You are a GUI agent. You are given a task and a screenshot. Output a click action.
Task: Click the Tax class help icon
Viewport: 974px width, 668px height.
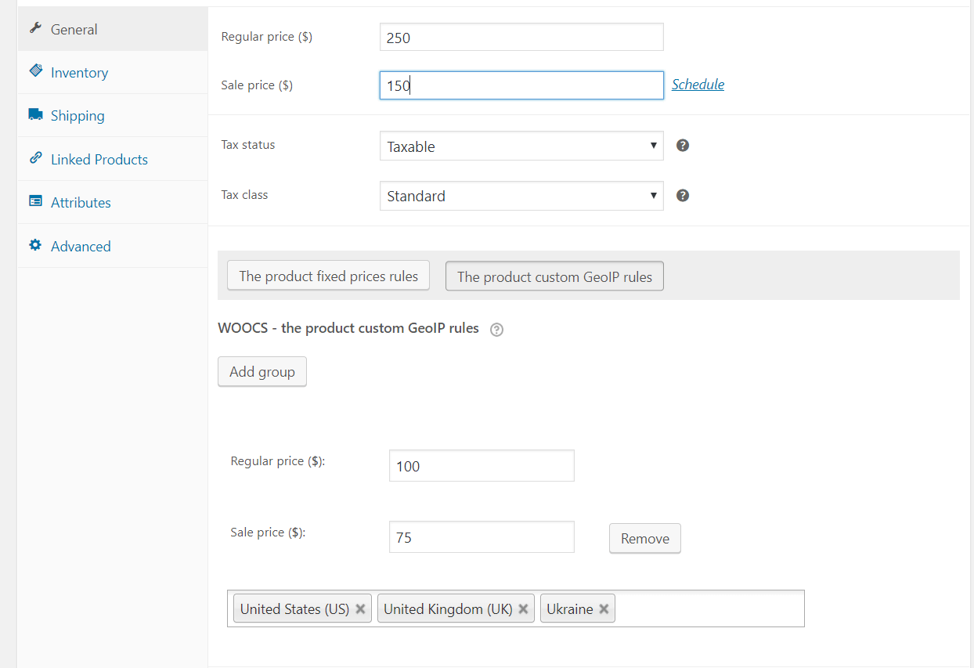click(683, 196)
